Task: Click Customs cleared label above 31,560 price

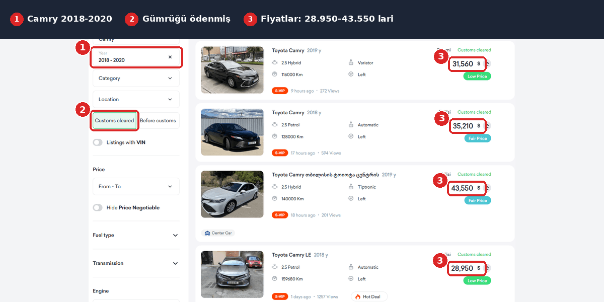Action: (x=474, y=50)
